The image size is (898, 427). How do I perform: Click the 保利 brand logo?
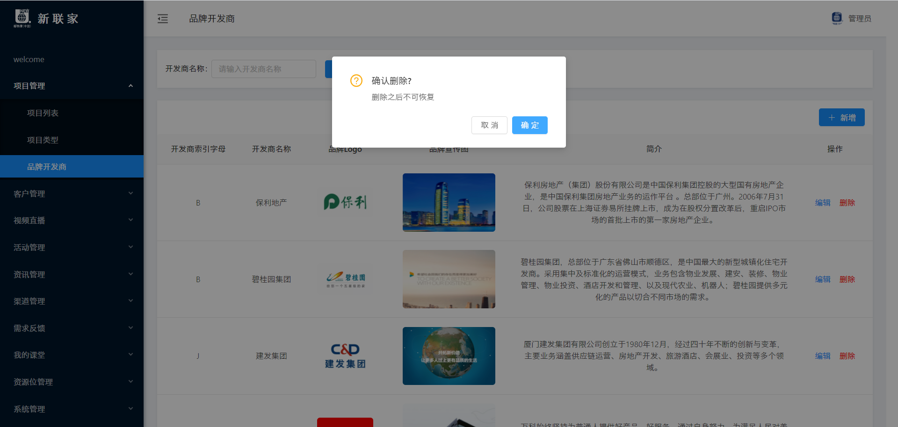click(345, 202)
